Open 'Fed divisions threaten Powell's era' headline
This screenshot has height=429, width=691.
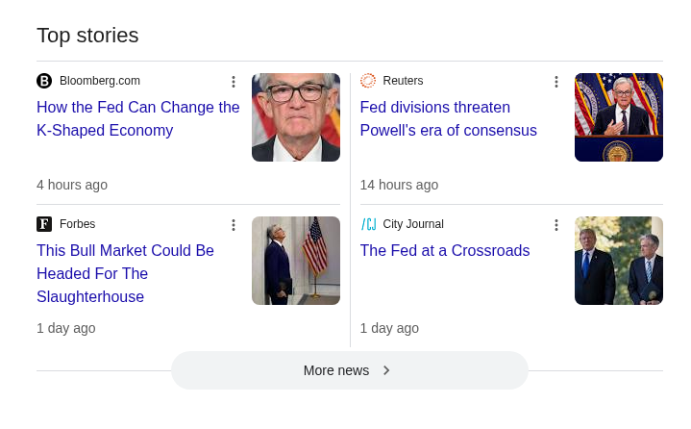448,118
